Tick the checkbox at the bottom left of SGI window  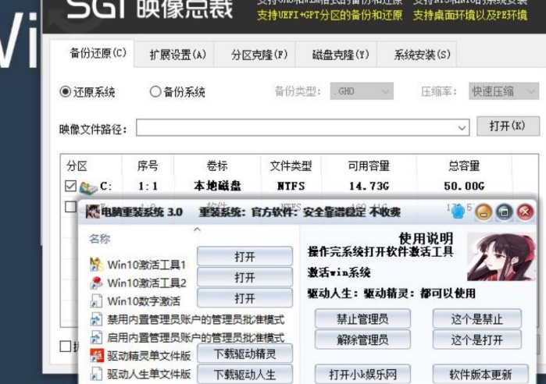tap(66, 346)
